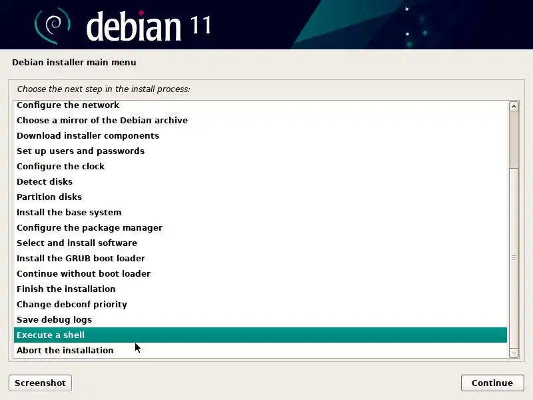Select Choose a mirror of the Debian archive
The height and width of the screenshot is (400, 533).
(x=260, y=121)
